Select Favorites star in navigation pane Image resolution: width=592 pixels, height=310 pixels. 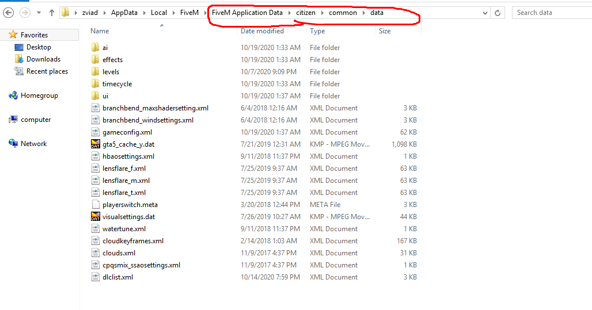[x=13, y=35]
